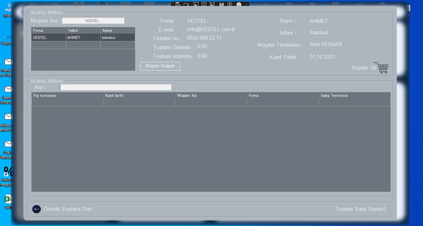Click the Satış Temsilcisi column header
The height and width of the screenshot is (226, 423).
(x=354, y=96)
